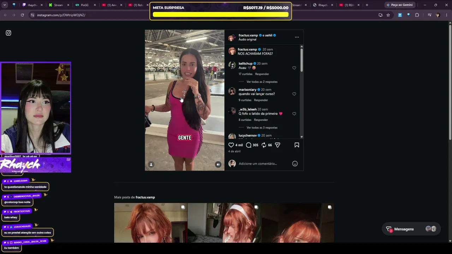Reply to kelltchup's comment

[262, 74]
